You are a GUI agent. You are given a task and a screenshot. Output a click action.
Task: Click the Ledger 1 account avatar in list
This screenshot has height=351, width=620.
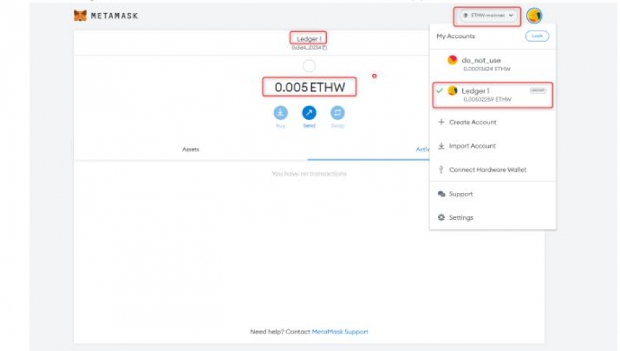452,91
